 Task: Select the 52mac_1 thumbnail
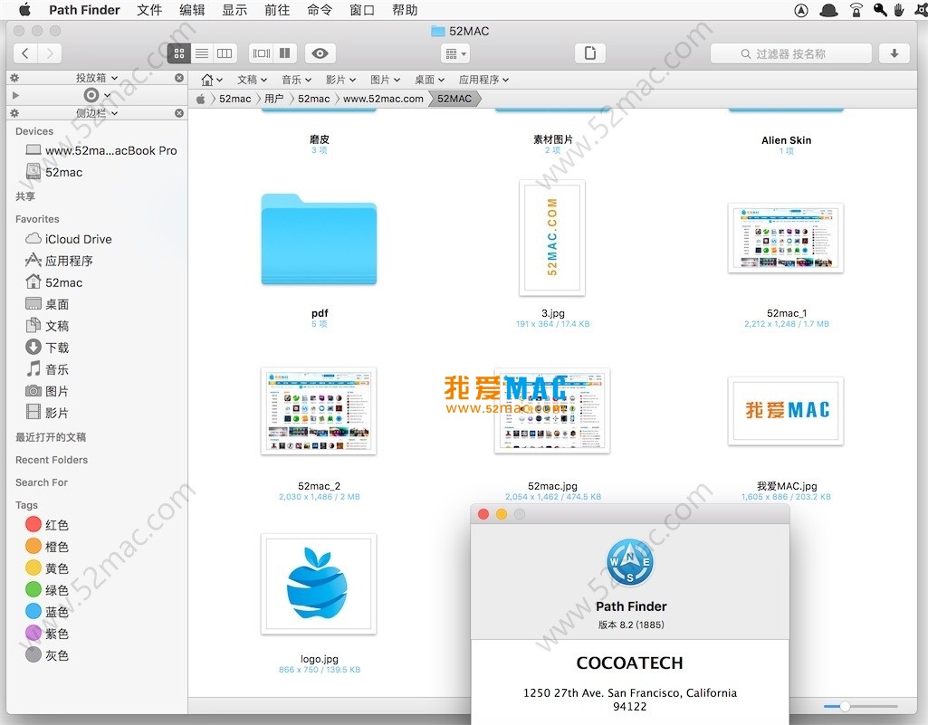coord(785,238)
